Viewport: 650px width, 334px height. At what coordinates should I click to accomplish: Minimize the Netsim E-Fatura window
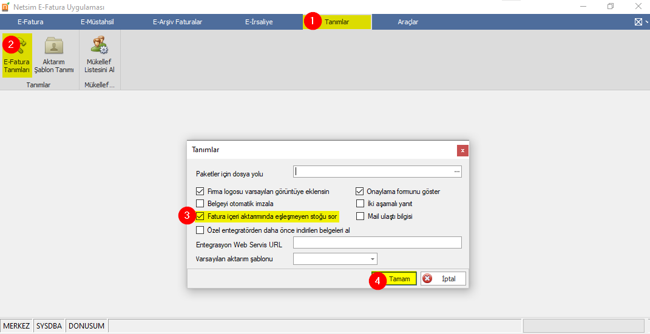tap(583, 6)
